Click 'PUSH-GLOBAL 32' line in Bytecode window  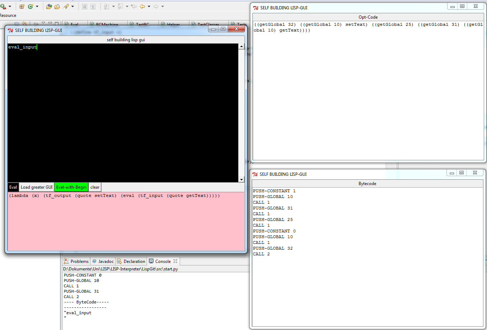tap(273, 248)
